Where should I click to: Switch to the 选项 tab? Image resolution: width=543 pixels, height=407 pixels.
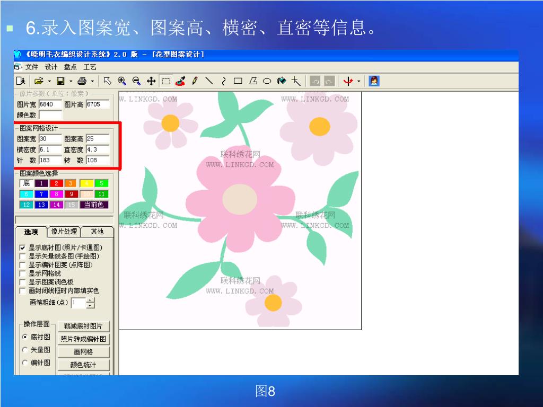[31, 232]
